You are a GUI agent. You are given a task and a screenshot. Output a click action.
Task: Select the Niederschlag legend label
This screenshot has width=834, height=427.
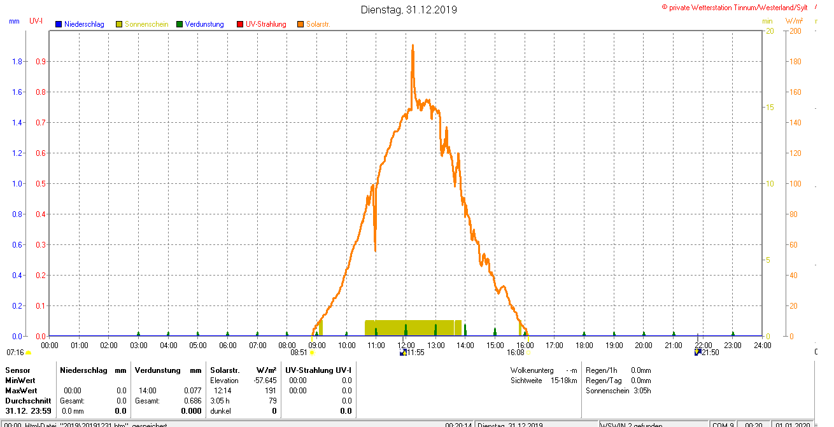(x=84, y=24)
